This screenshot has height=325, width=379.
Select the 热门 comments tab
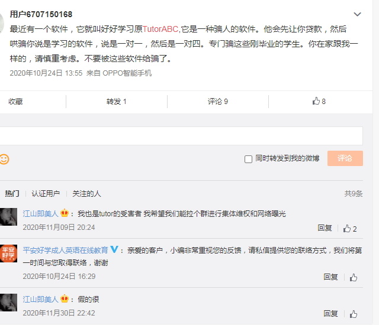point(12,194)
